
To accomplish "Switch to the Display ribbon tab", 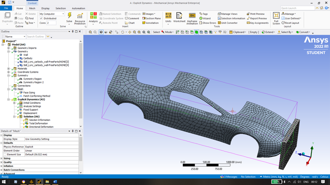I will (45, 8).
